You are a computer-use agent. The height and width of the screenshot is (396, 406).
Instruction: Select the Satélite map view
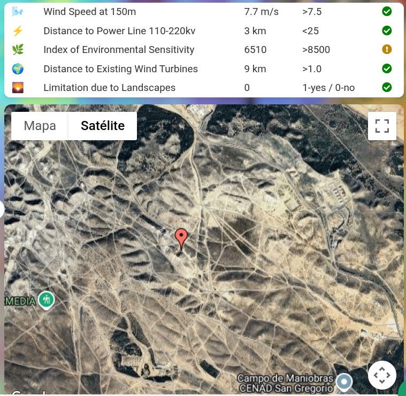click(x=102, y=126)
